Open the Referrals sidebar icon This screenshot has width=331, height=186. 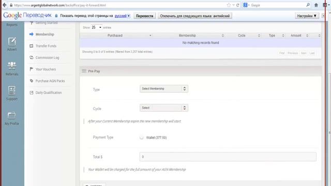(x=12, y=66)
